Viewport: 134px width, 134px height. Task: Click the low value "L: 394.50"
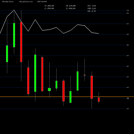pyautogui.click(x=70, y=9)
